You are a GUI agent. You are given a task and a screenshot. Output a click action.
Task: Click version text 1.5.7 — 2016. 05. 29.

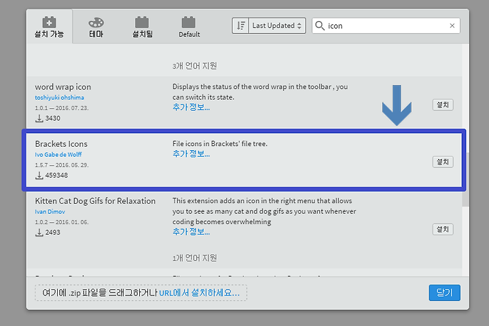click(x=62, y=165)
